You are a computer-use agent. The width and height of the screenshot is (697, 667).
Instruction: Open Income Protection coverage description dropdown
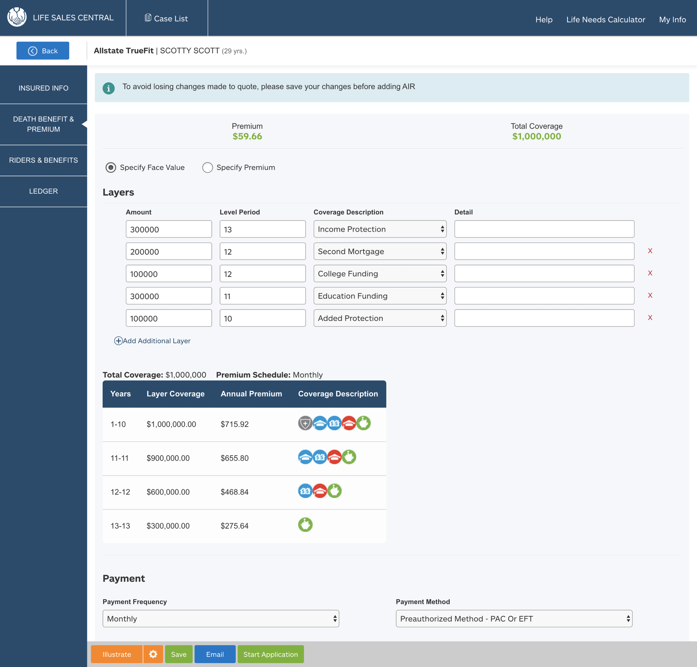coord(380,229)
